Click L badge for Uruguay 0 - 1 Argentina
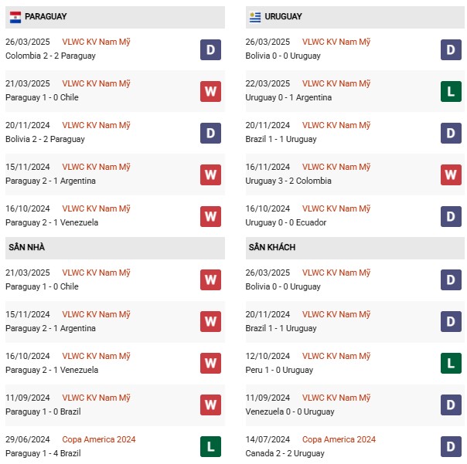 [x=452, y=91]
